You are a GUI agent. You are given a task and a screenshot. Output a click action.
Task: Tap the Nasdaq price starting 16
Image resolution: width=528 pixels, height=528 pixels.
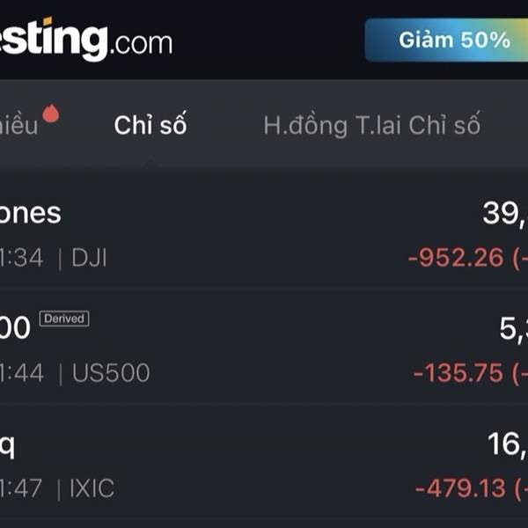[508, 444]
